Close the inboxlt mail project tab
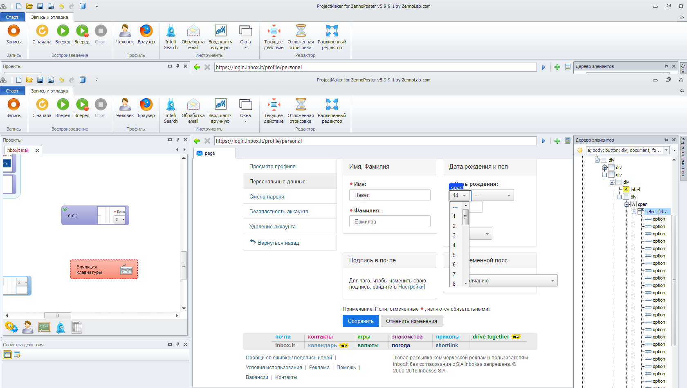This screenshot has width=687, height=388. pyautogui.click(x=37, y=150)
